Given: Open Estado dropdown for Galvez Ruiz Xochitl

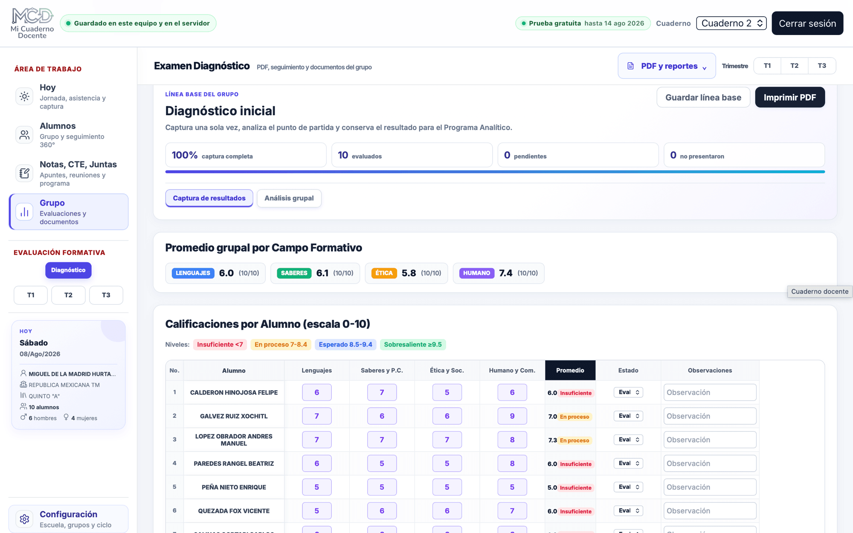Looking at the screenshot, I should pyautogui.click(x=629, y=416).
